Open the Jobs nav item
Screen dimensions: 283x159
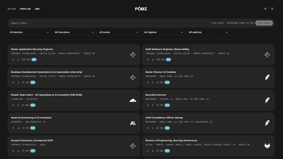pos(37,9)
